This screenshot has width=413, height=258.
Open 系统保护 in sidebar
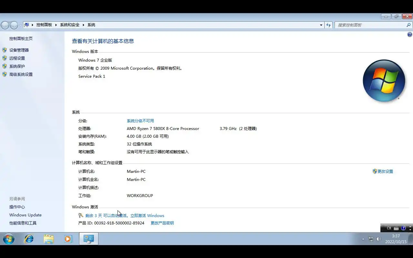coord(17,66)
